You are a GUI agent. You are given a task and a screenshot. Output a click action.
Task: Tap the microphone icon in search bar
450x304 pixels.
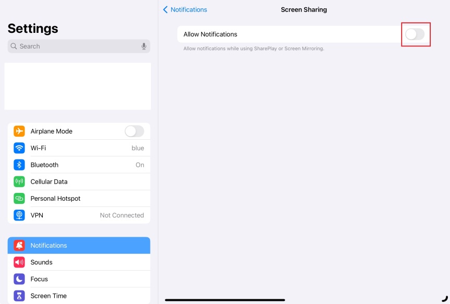click(144, 46)
